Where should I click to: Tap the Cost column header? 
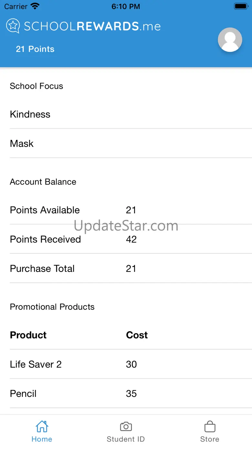click(137, 335)
